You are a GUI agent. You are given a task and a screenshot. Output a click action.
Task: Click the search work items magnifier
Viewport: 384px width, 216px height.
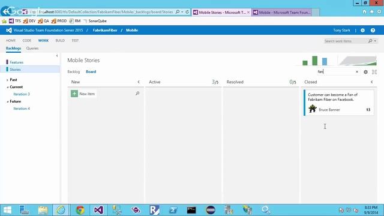[x=370, y=41]
